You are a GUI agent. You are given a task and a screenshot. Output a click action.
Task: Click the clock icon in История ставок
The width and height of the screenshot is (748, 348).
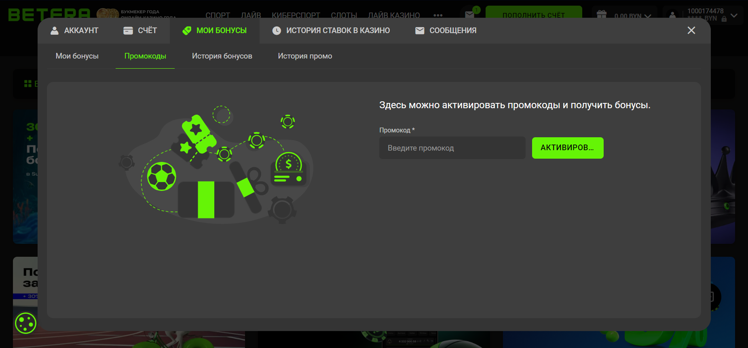pyautogui.click(x=277, y=31)
